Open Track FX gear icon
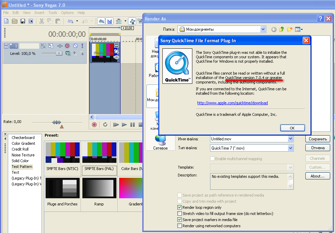 click(x=67, y=46)
